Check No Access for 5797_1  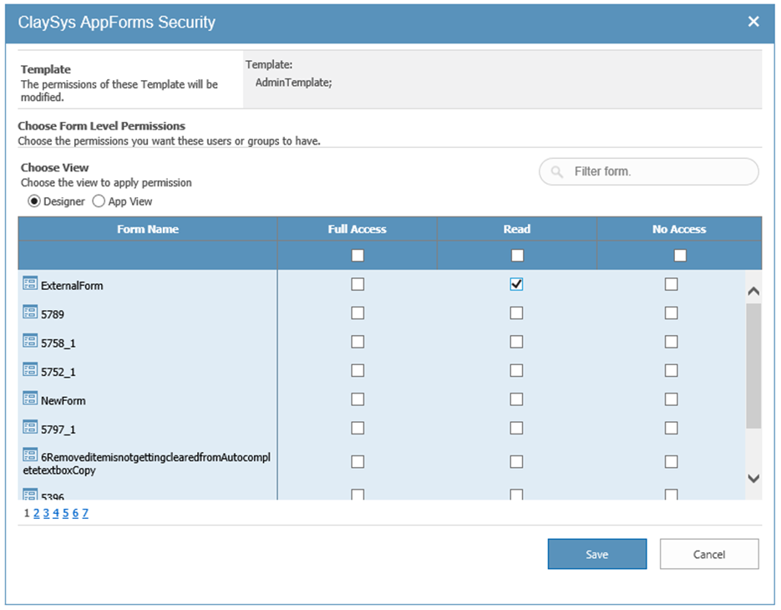[x=672, y=428]
